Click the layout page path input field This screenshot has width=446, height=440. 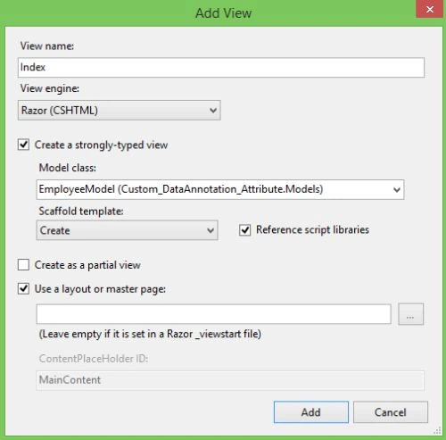(x=213, y=314)
